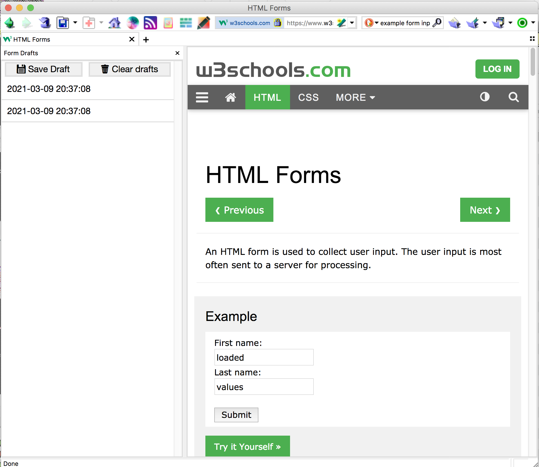Click the blue bird icon with green mark
This screenshot has height=467, width=539.
pyautogui.click(x=473, y=23)
